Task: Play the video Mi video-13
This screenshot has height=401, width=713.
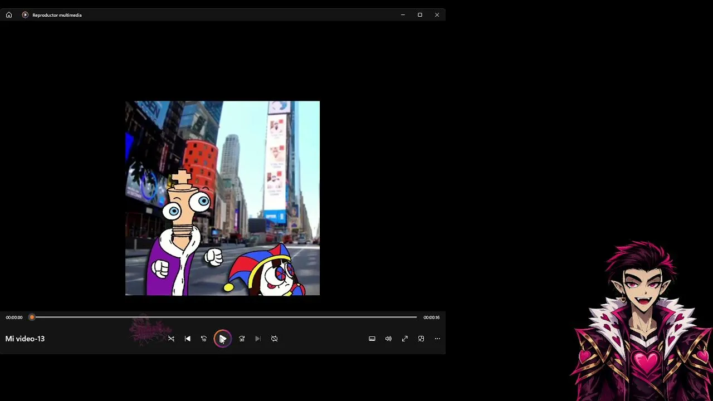Action: (222, 339)
